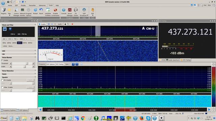
Task: Click left arrow of frequency band scroller
Action: coord(40,110)
